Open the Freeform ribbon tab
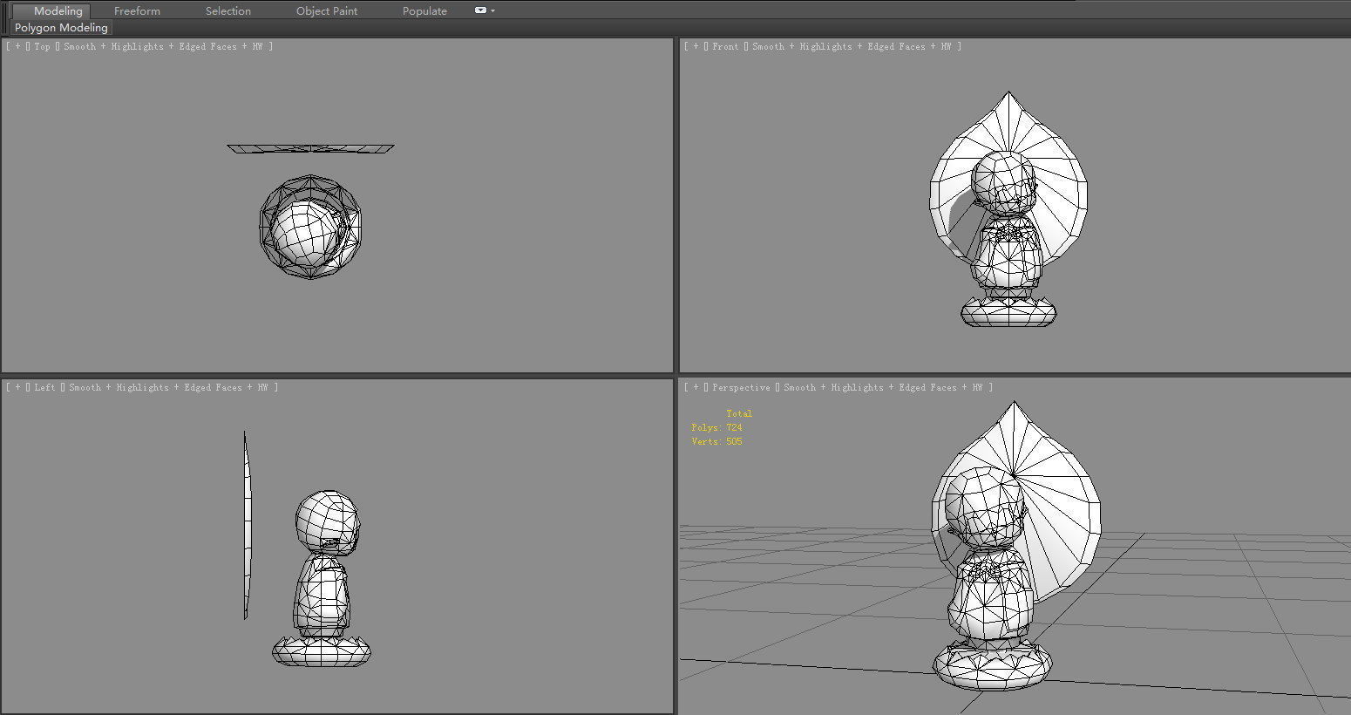1351x715 pixels. [137, 10]
